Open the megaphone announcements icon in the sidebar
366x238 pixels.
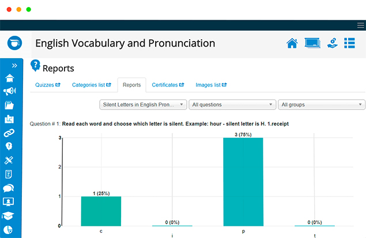click(x=10, y=91)
